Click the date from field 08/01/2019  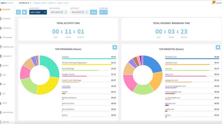pyautogui.click(x=55, y=12)
